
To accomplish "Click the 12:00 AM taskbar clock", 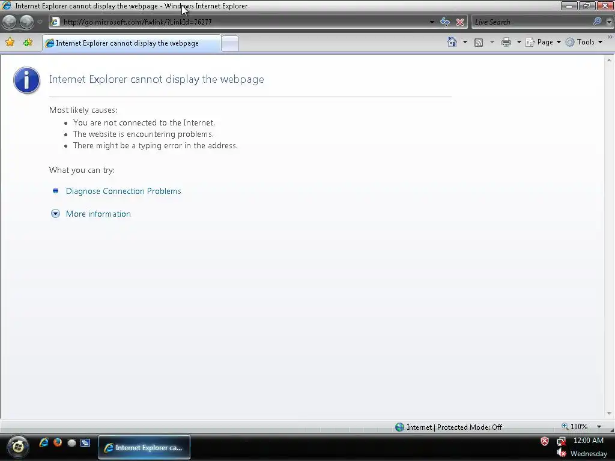I will point(589,440).
